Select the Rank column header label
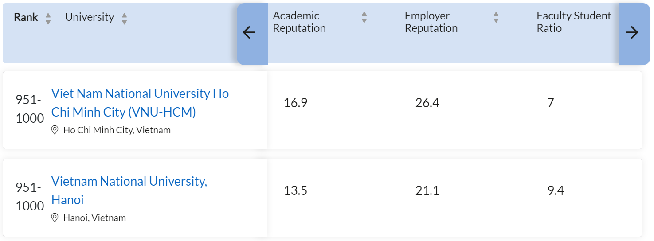Viewport: 654px width, 241px height. click(x=26, y=17)
